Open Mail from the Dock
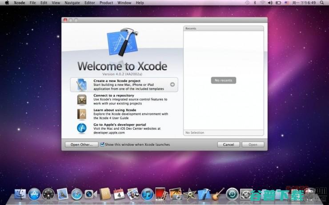This screenshot has width=329, height=205. (x=63, y=194)
